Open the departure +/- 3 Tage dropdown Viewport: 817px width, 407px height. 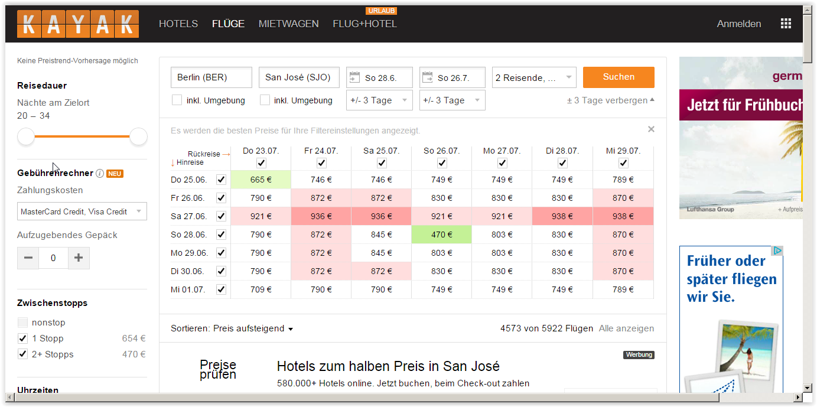point(379,100)
